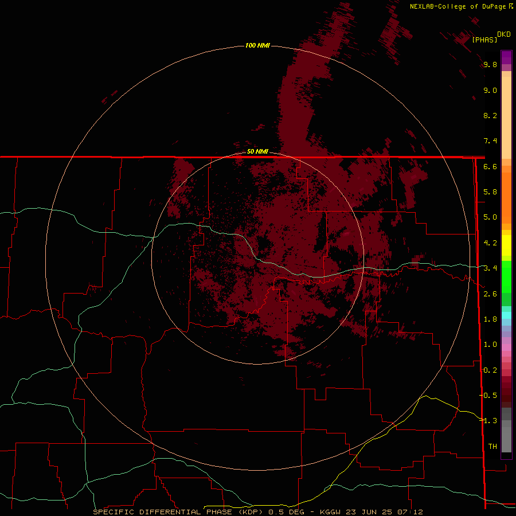
Task: Click the (KDP) product abbreviation
Action: coord(251,512)
